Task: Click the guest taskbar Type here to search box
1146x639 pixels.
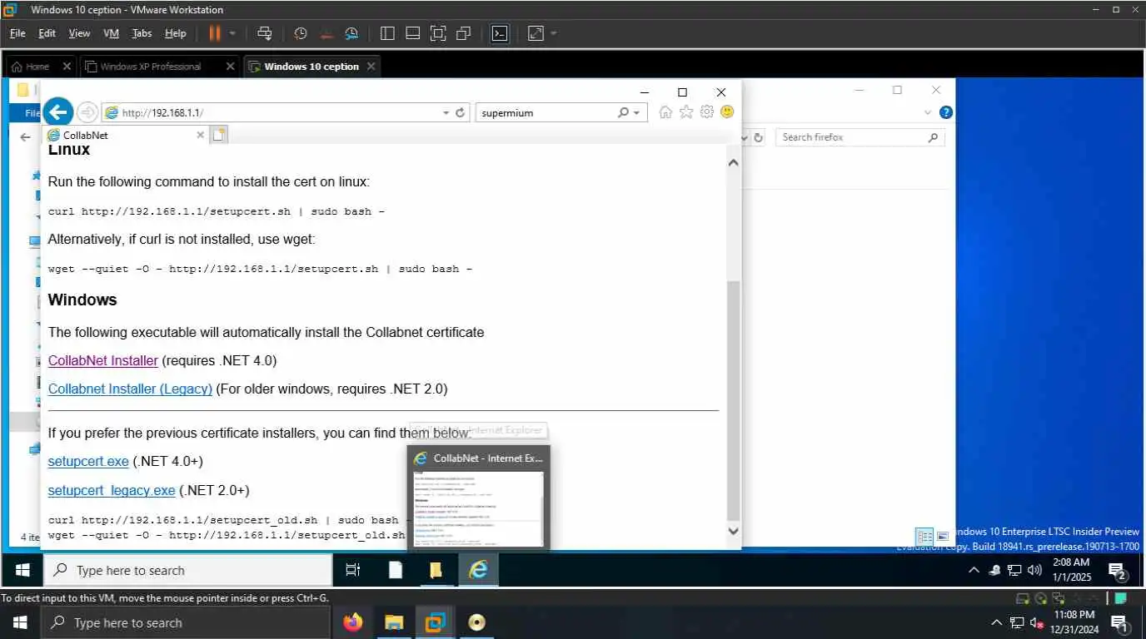Action: click(188, 570)
